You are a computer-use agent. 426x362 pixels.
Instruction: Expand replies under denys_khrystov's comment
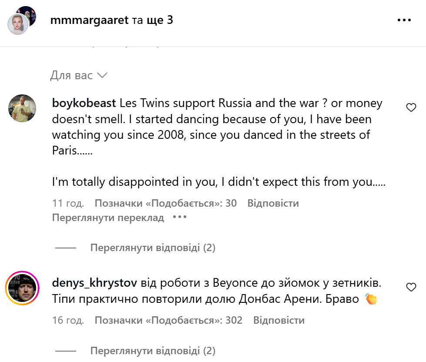[x=153, y=351]
